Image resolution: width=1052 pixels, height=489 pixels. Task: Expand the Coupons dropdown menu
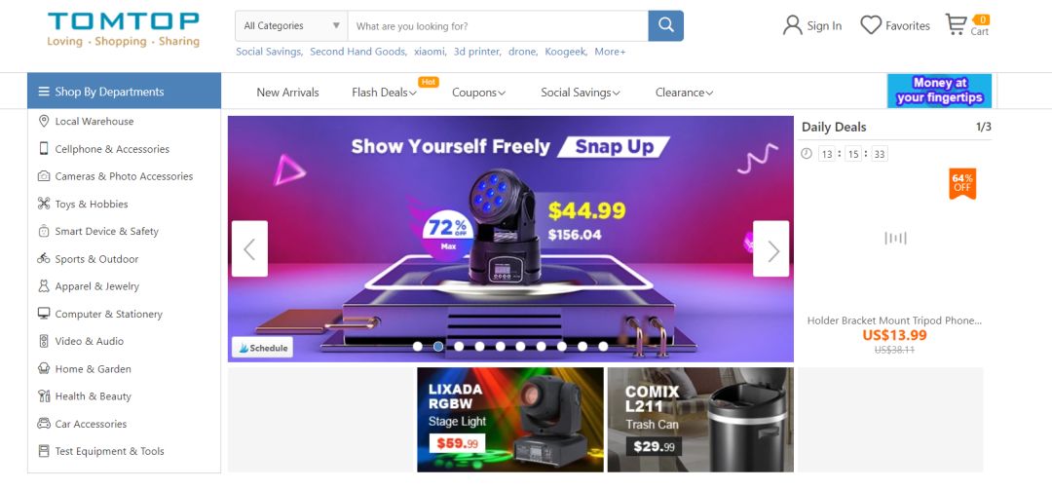pyautogui.click(x=478, y=93)
